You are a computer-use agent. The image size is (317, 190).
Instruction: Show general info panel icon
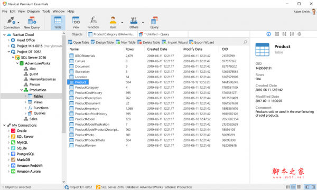click(x=269, y=34)
